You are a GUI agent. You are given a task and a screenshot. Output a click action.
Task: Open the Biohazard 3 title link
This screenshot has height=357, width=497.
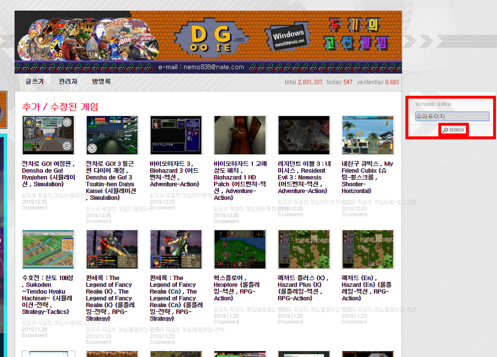175,174
